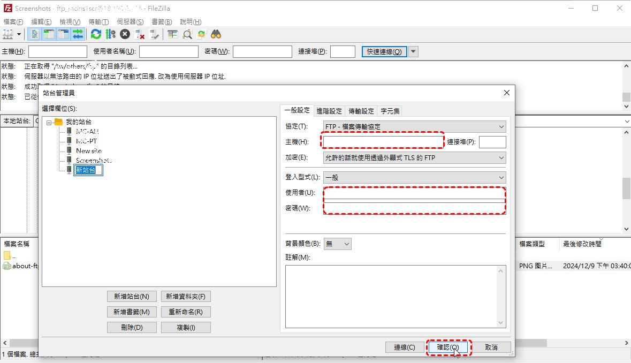Image resolution: width=631 pixels, height=363 pixels.
Task: Click the 快速連線(Q) button
Action: coord(384,51)
